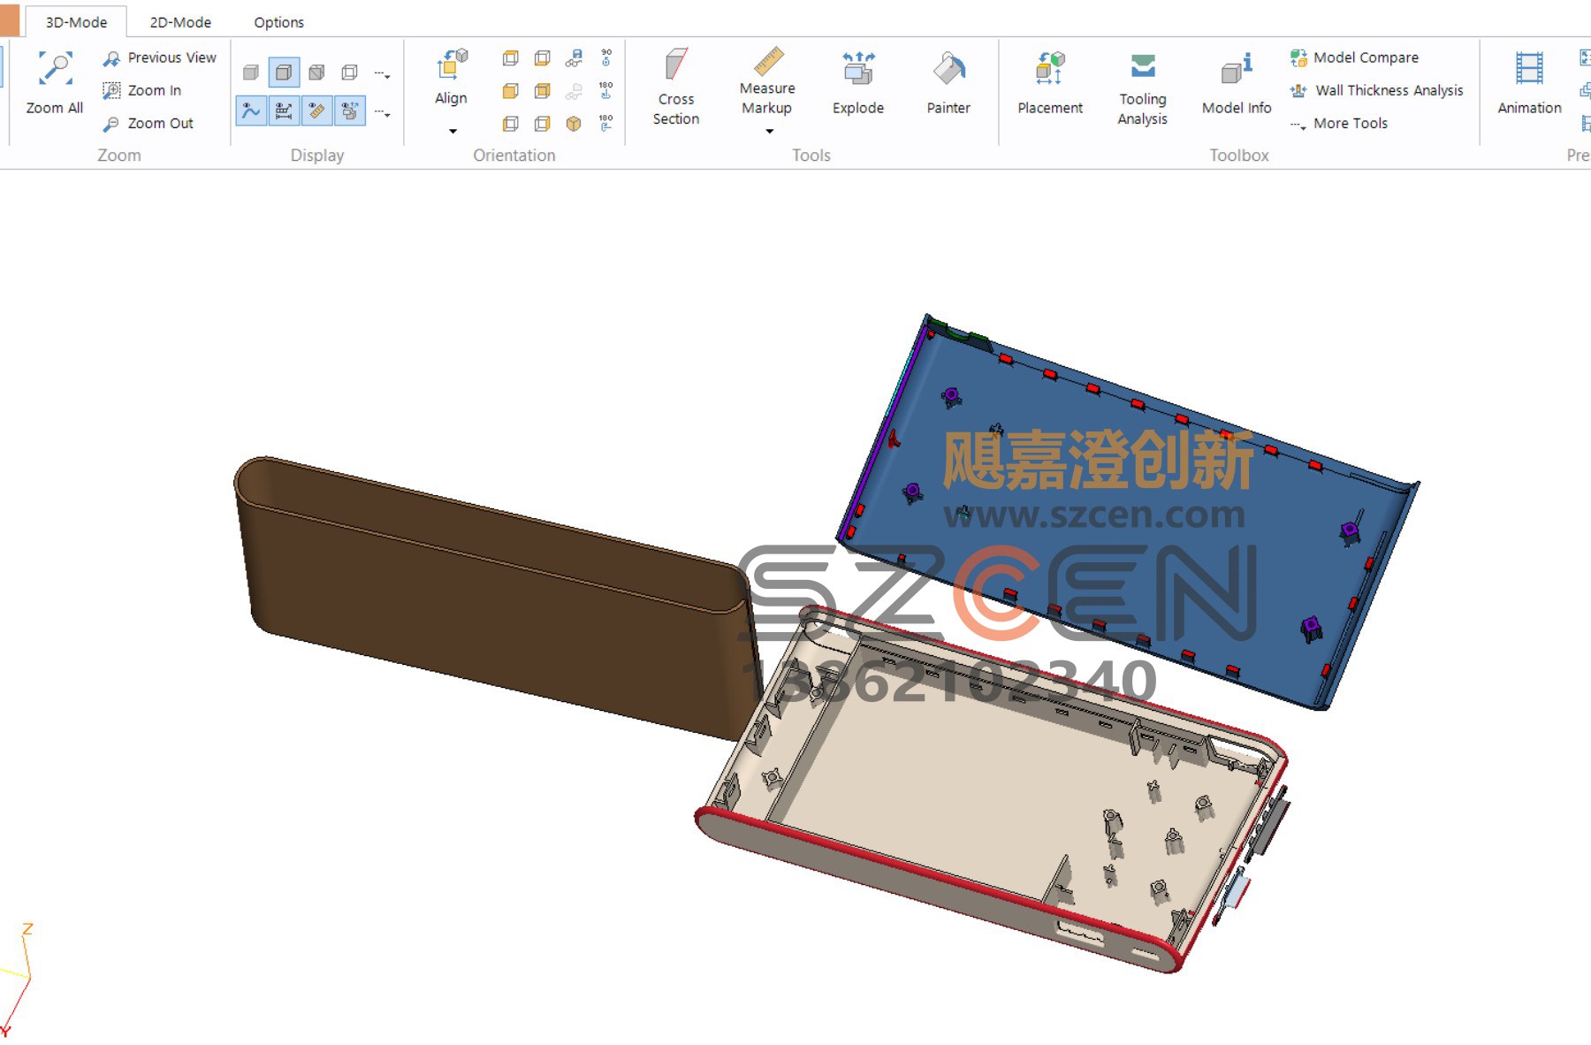Select top view cube icon

[510, 58]
